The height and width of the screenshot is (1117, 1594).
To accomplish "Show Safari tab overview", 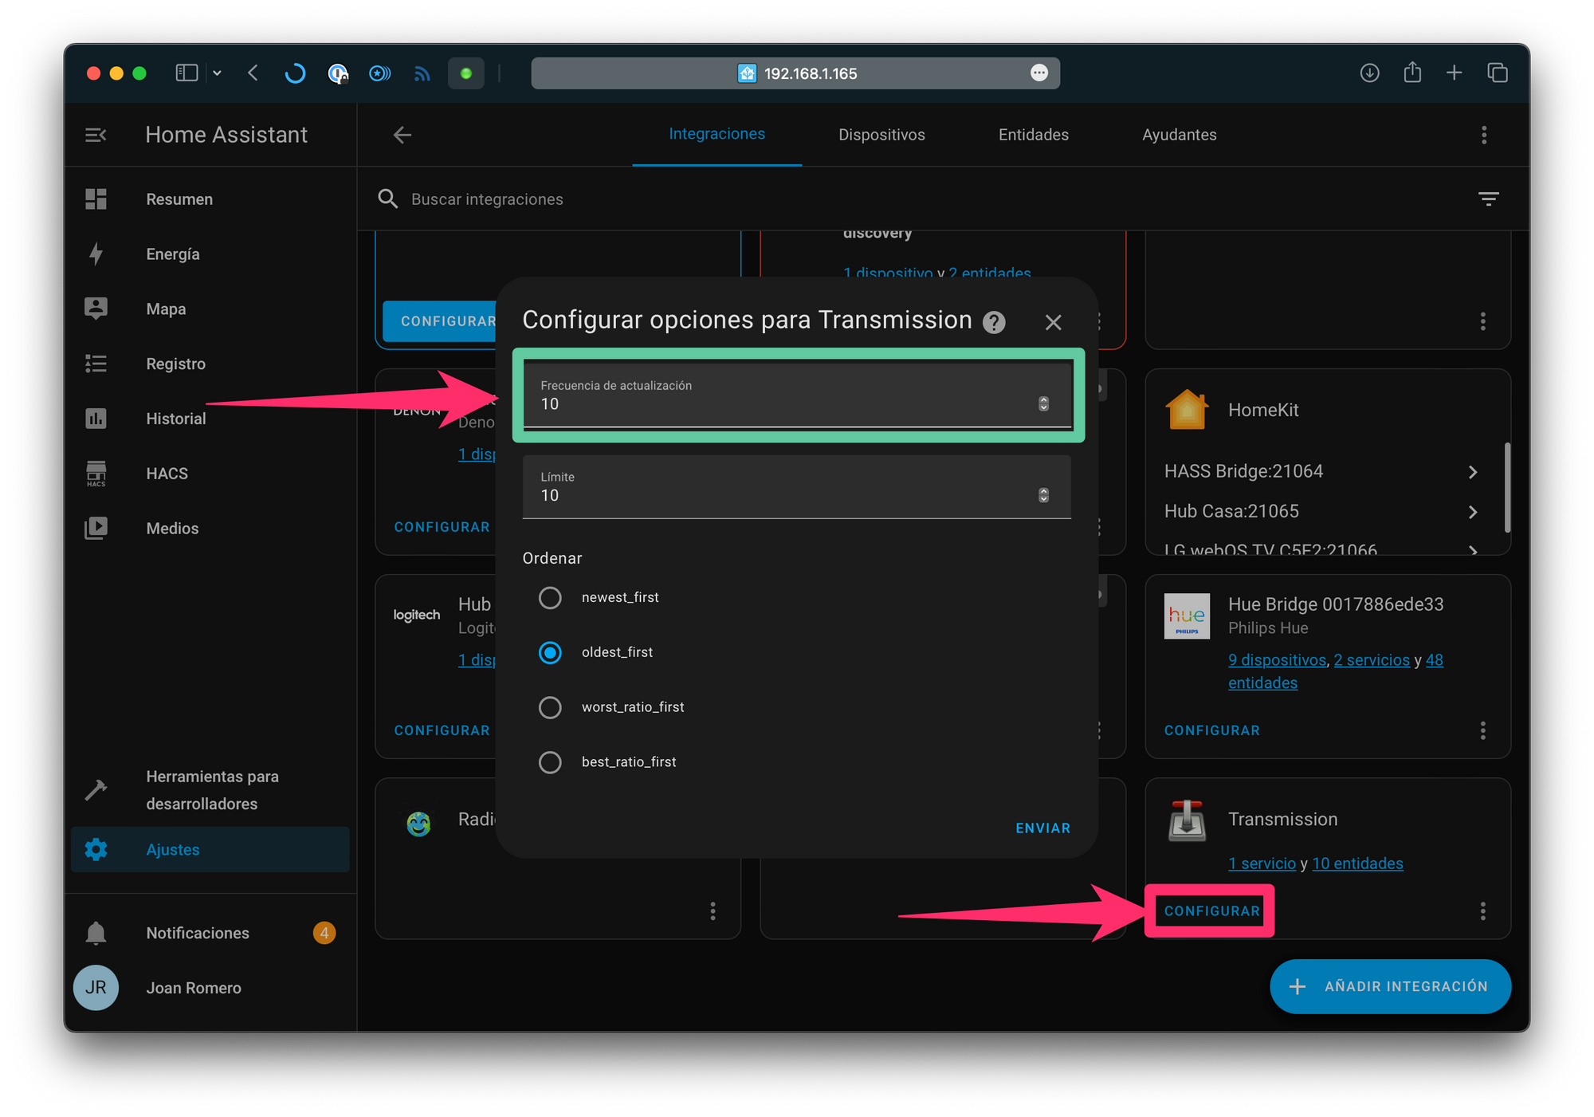I will coord(1498,73).
